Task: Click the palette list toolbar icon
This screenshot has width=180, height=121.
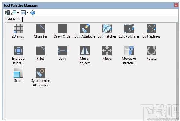Action: tap(7, 13)
